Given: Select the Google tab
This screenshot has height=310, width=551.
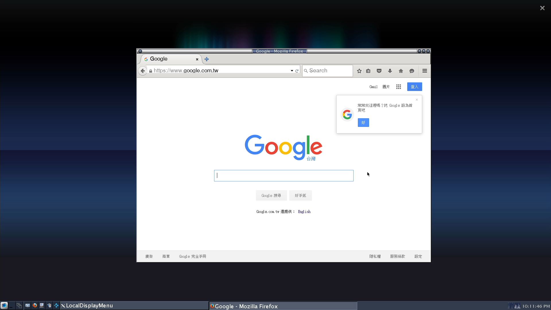Looking at the screenshot, I should 171,59.
